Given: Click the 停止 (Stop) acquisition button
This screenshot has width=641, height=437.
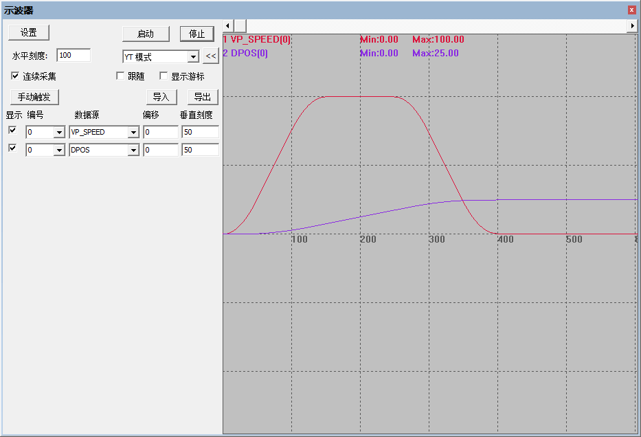Looking at the screenshot, I should pos(196,34).
